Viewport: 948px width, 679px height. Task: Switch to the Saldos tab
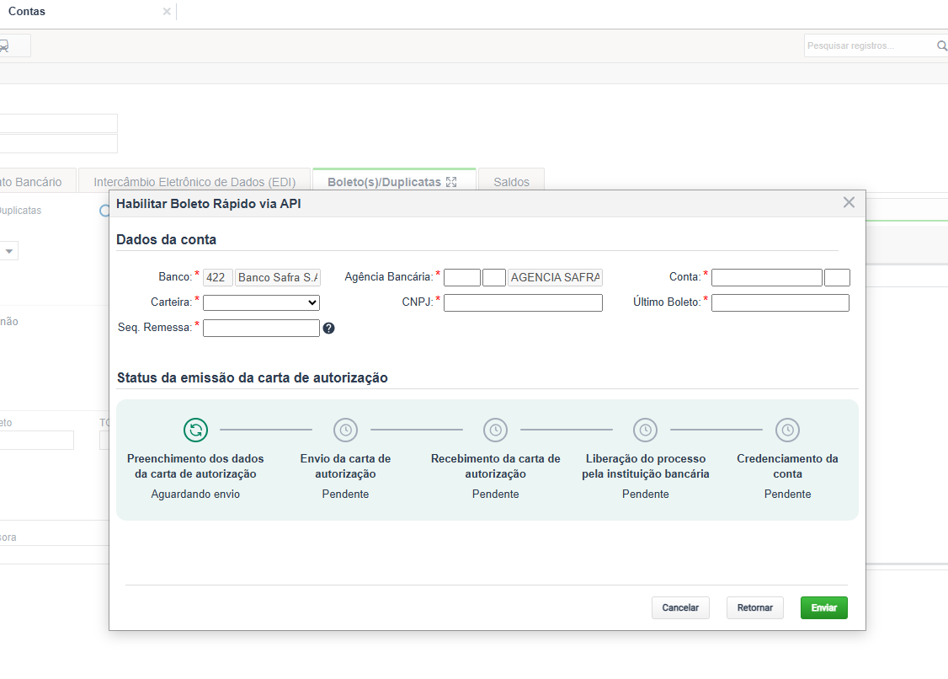512,182
